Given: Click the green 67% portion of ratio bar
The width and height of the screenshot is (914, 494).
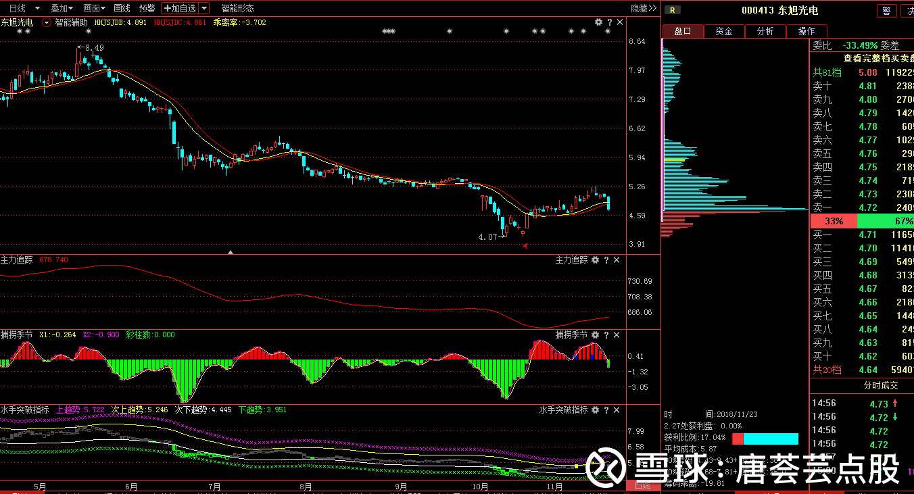Looking at the screenshot, I should point(885,221).
